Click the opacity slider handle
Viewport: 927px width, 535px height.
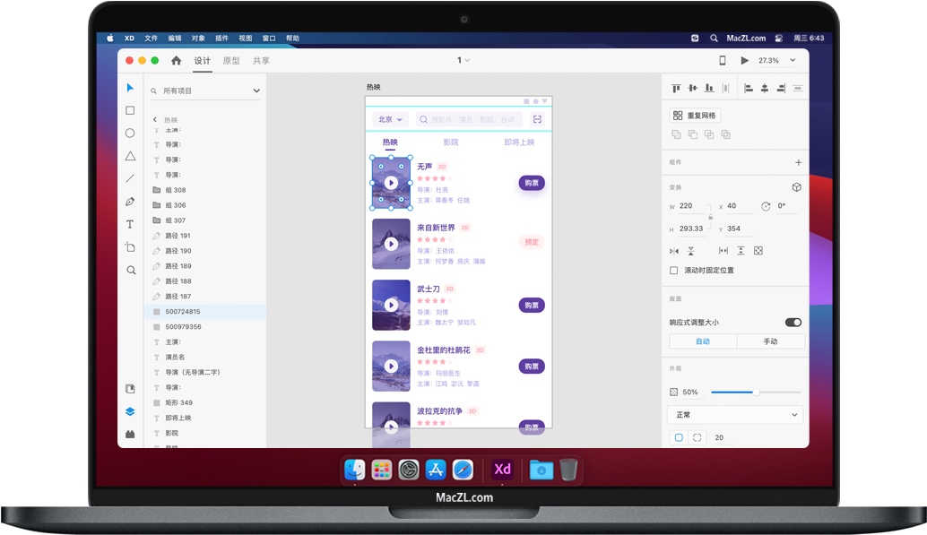click(756, 392)
